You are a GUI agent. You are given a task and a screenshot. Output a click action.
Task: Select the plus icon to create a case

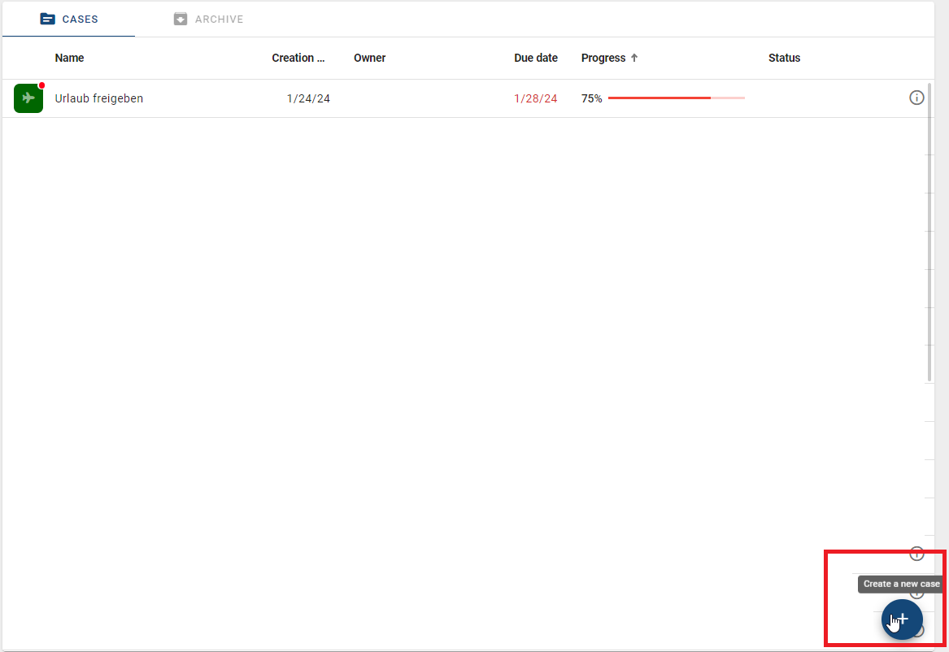[902, 619]
